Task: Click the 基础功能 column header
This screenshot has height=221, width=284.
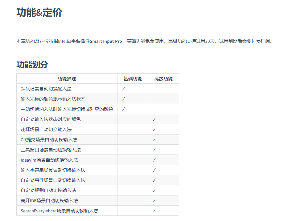Action: coord(133,79)
